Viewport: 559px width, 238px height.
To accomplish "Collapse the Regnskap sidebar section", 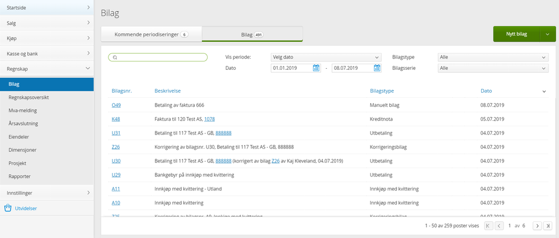I will (46, 69).
